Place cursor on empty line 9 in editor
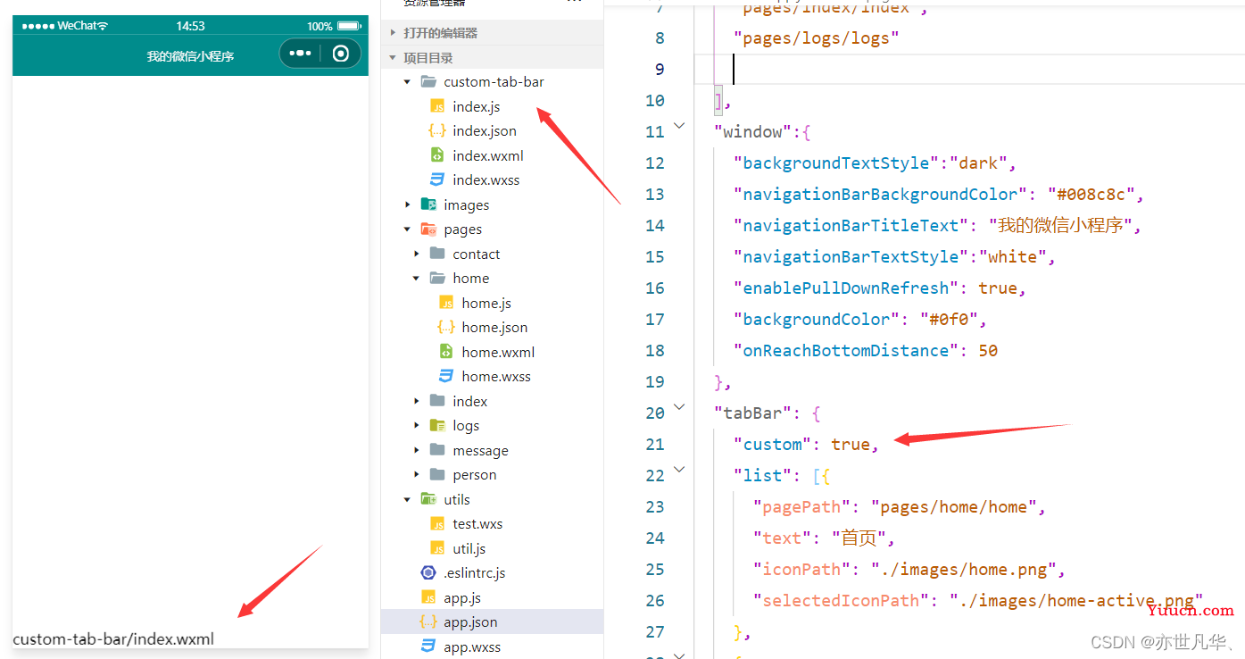Viewport: 1245px width, 659px height. pyautogui.click(x=969, y=69)
